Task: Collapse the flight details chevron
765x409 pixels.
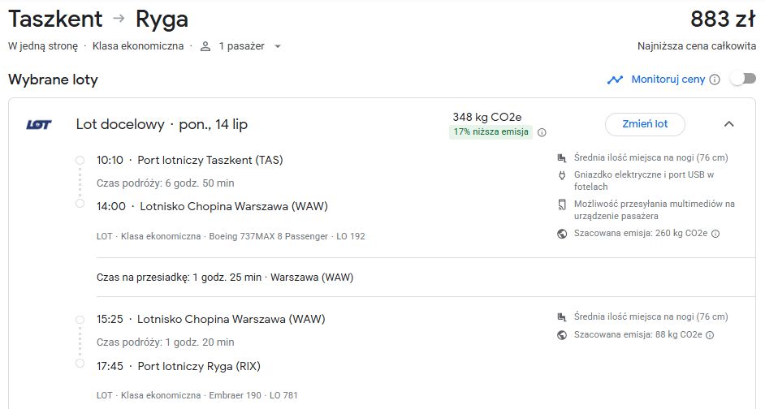Action: (729, 124)
